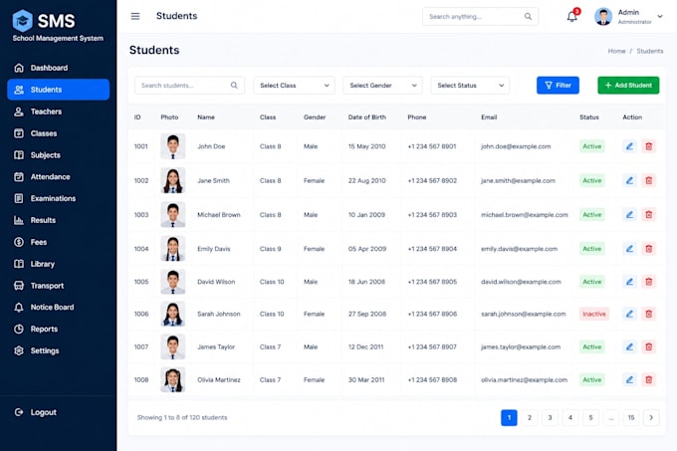Image resolution: width=677 pixels, height=451 pixels.
Task: Delete John Doe's record
Action: click(x=648, y=146)
